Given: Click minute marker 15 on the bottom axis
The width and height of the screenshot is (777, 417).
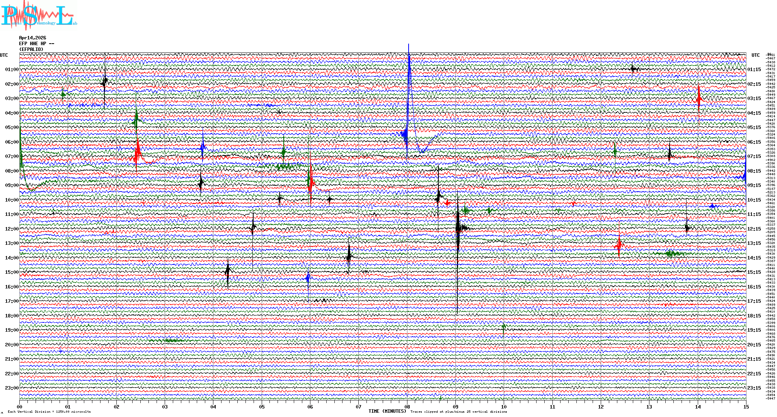Looking at the screenshot, I should point(746,407).
